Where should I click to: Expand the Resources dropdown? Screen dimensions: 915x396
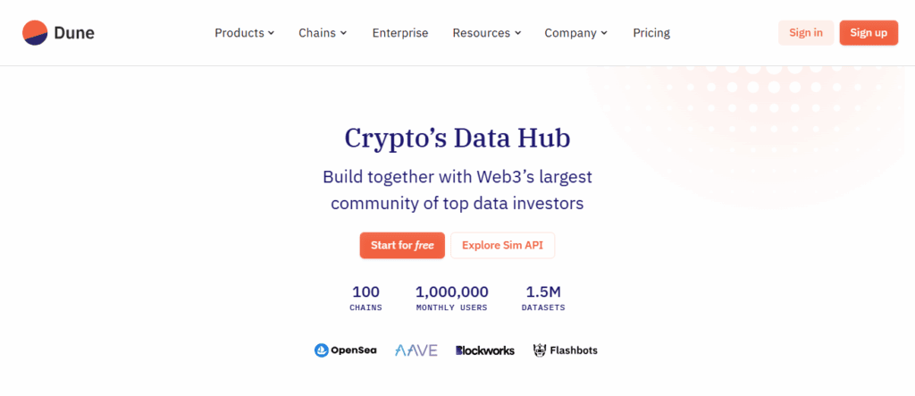click(x=487, y=33)
